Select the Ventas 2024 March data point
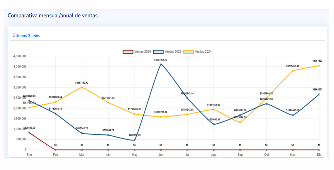The height and width of the screenshot is (170, 334). click(x=82, y=87)
